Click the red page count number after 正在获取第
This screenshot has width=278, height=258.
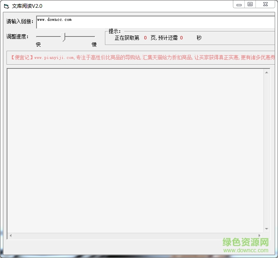[145, 38]
